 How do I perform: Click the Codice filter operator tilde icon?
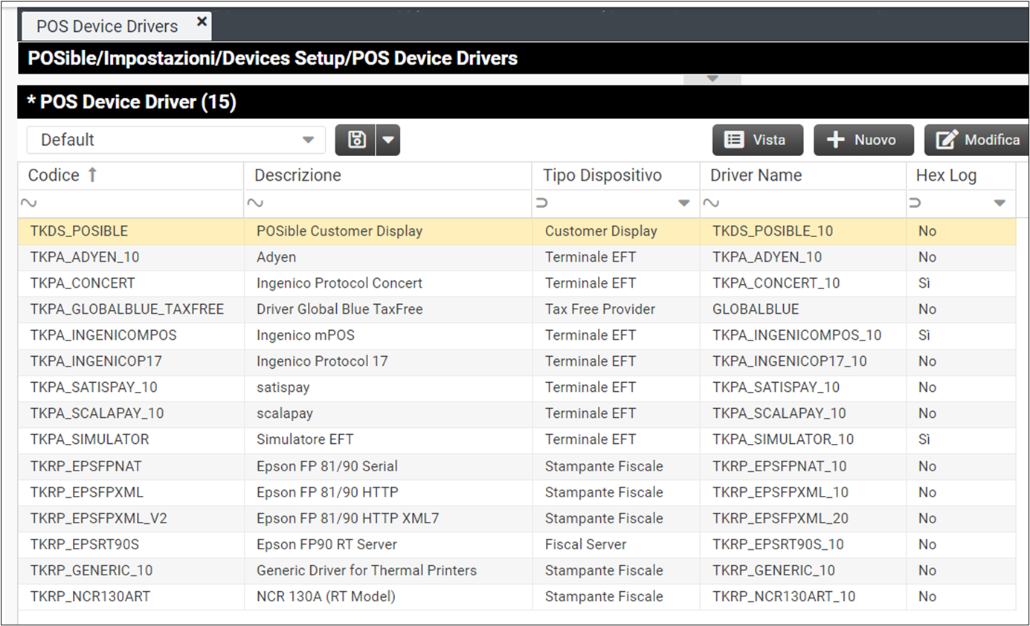point(29,203)
